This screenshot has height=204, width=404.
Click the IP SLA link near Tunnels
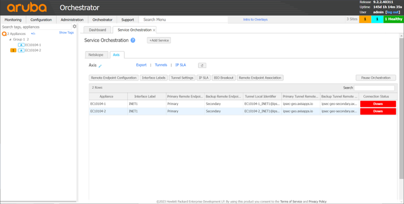(x=181, y=65)
